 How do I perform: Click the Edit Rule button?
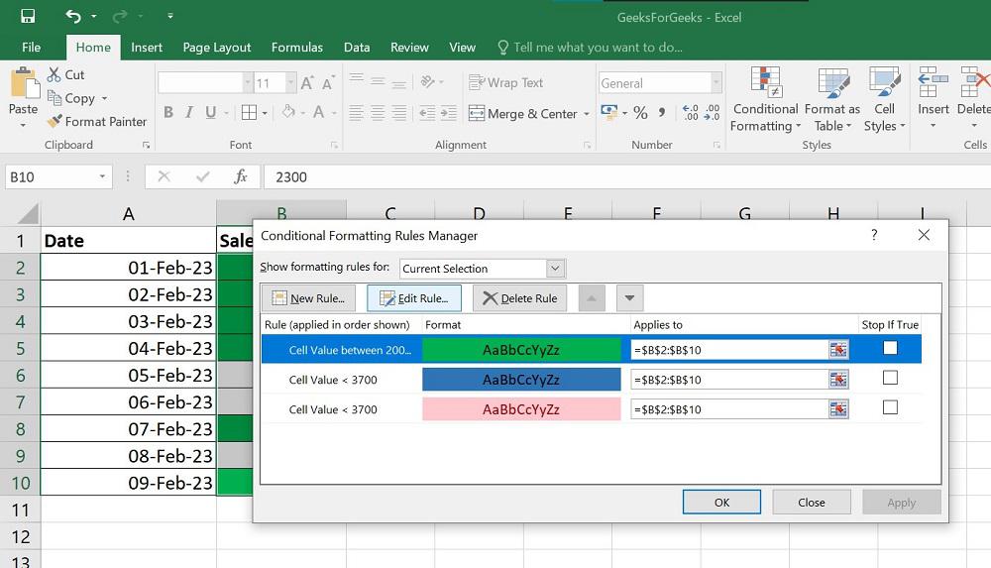(414, 298)
